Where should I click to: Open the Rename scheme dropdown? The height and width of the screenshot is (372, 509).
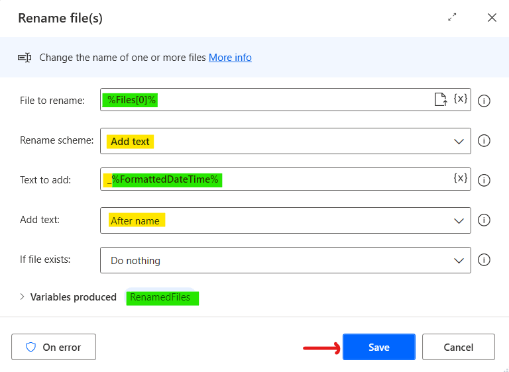(285, 141)
